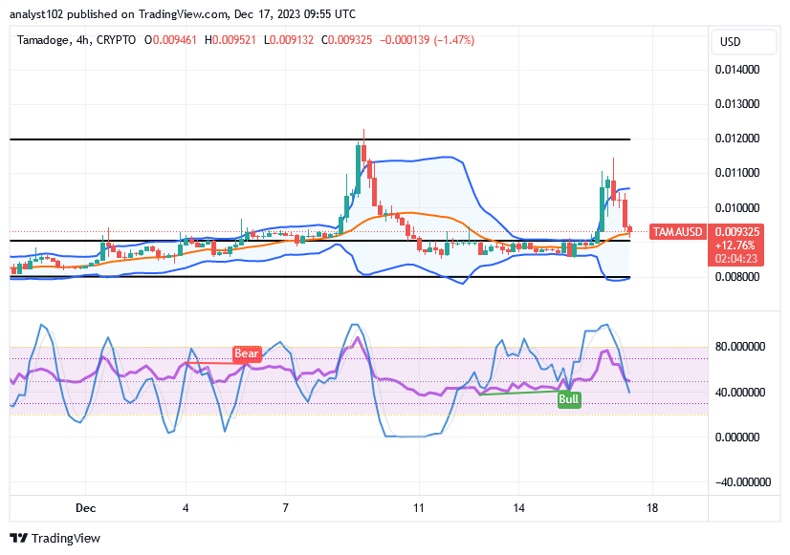Screen dimensions: 790x555
Task: Click the TradingView logo icon
Action: pos(19,538)
